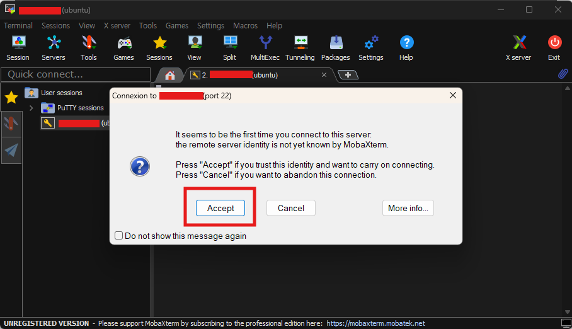Open the X server menu
The width and height of the screenshot is (572, 329).
(117, 26)
